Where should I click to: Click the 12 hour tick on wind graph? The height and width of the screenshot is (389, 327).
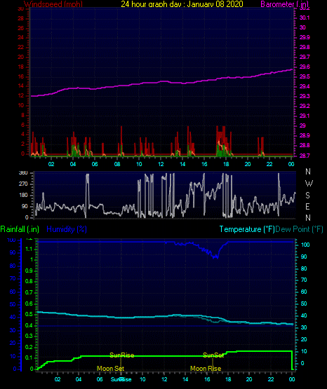(161, 164)
